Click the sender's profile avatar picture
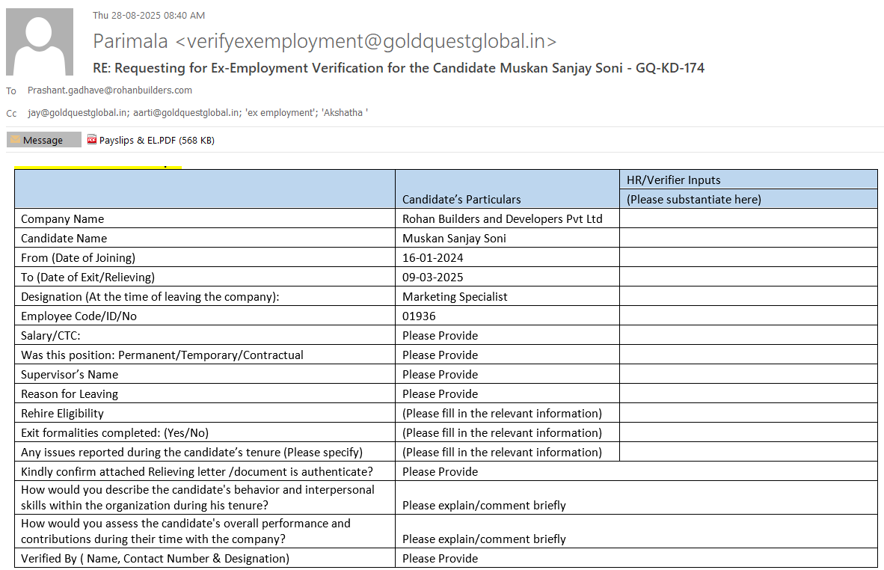 [x=40, y=43]
